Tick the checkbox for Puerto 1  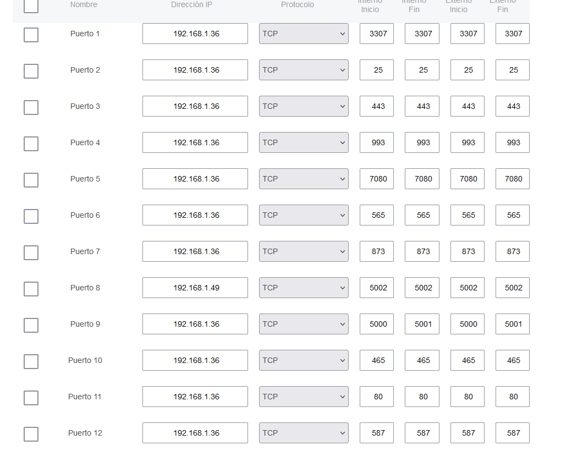31,35
